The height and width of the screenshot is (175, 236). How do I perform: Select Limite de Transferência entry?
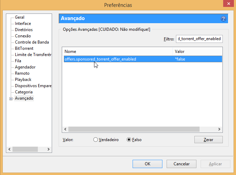(33, 55)
